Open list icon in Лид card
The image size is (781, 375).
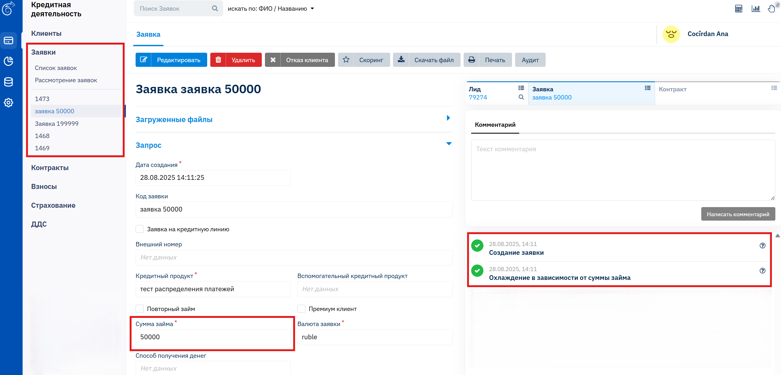point(521,88)
